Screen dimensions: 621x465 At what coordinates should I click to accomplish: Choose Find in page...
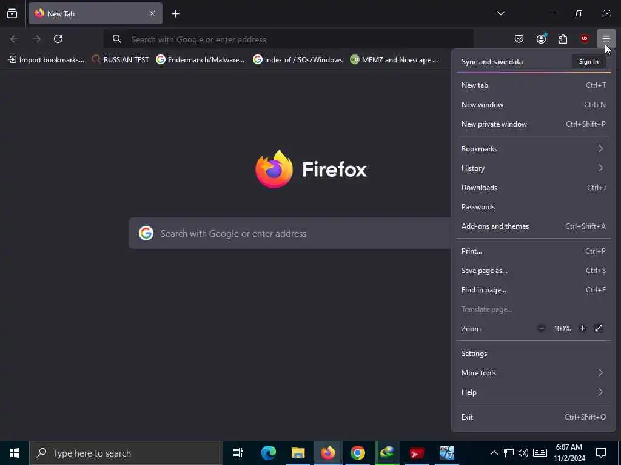(534, 290)
